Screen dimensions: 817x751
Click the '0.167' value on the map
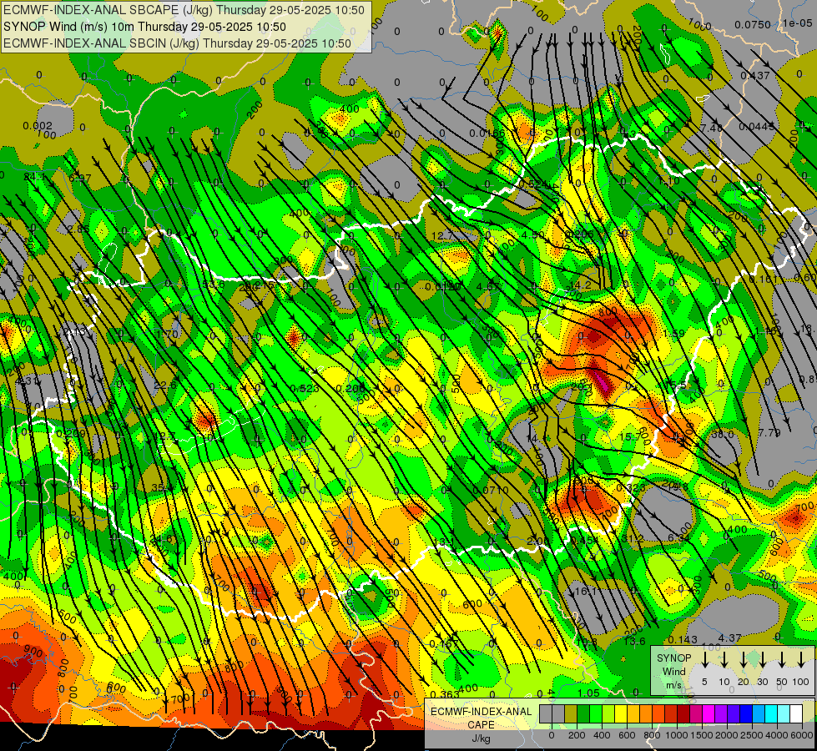(444, 644)
